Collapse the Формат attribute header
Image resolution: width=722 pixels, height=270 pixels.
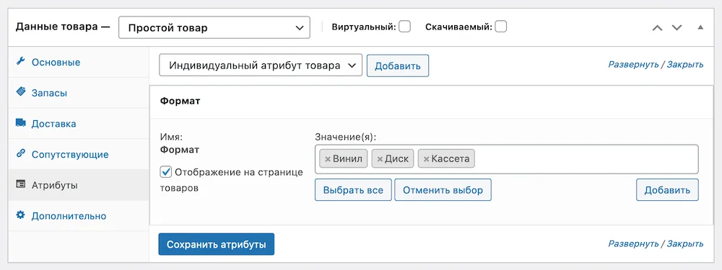(x=432, y=101)
